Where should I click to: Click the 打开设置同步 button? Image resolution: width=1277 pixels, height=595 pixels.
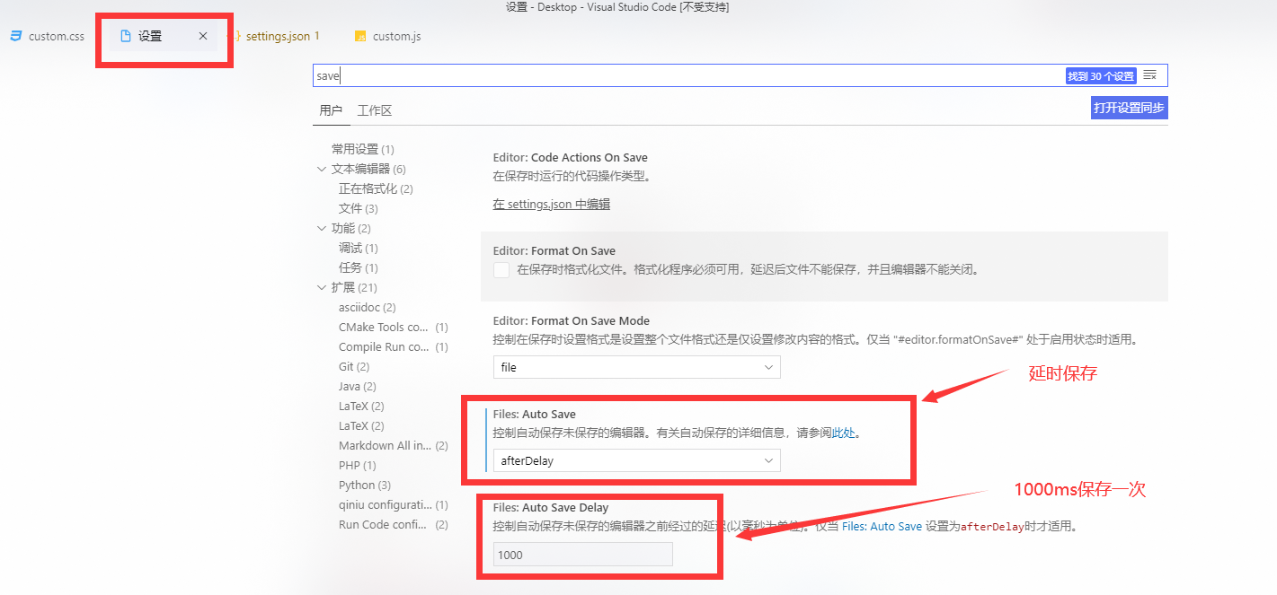coord(1129,107)
